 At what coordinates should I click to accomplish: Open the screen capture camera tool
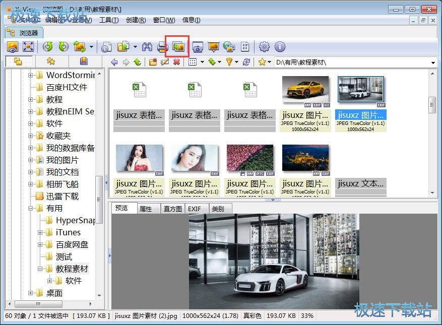pyautogui.click(x=198, y=46)
